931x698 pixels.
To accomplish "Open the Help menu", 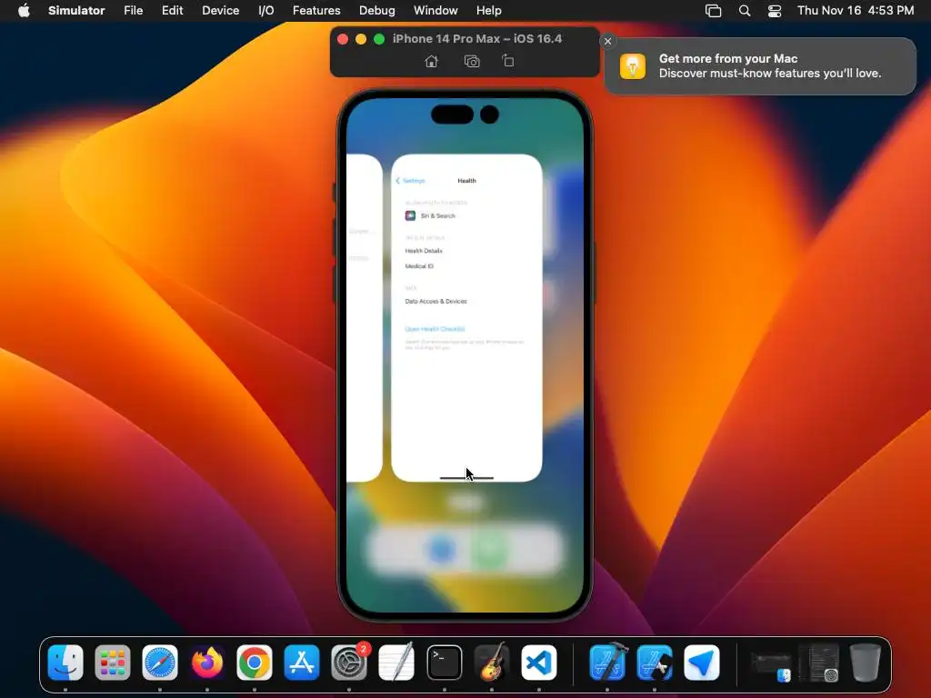I will coord(488,11).
